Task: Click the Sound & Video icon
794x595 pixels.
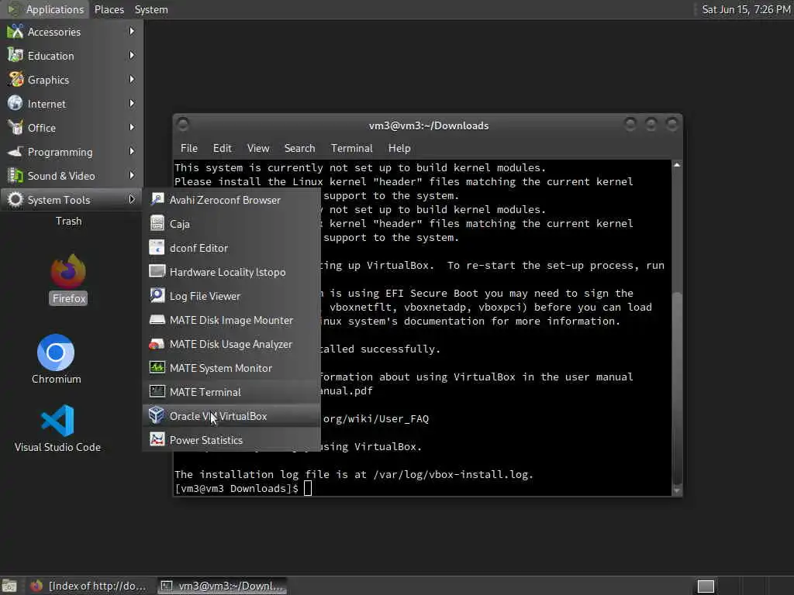Action: pos(16,176)
